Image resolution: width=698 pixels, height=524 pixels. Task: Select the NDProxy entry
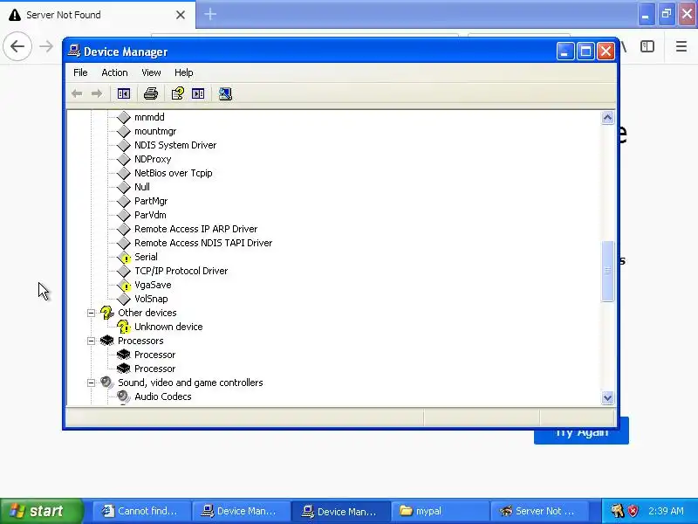click(x=153, y=159)
